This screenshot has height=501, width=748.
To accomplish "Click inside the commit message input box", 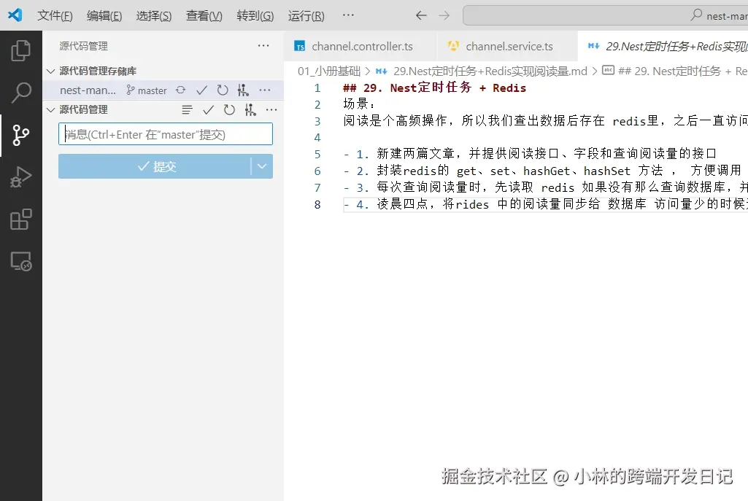I will 165,134.
